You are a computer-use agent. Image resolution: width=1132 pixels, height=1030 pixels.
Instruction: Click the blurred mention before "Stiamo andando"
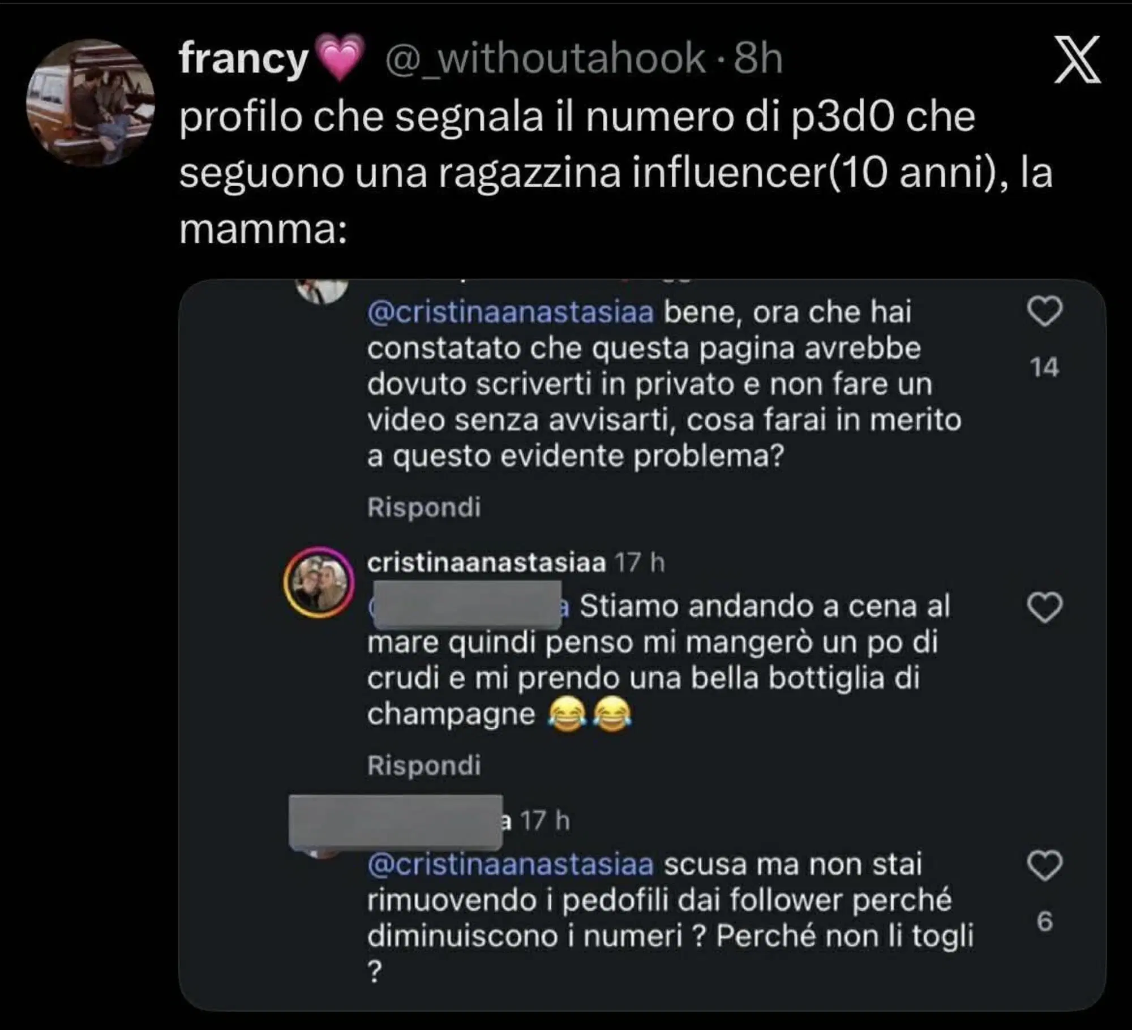coord(468,606)
